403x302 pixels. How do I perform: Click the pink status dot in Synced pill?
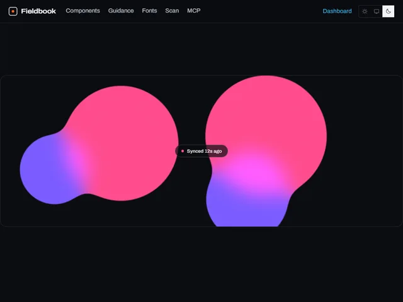tap(183, 151)
